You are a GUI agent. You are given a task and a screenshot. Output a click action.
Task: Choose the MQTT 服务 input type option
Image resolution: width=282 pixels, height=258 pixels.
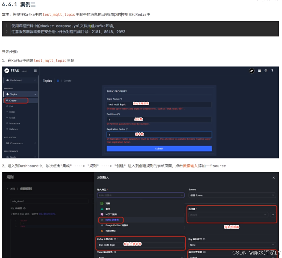(141, 214)
